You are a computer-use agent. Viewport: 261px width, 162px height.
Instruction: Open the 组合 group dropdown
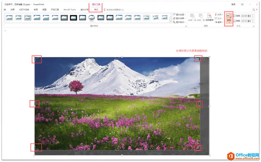[x=219, y=18]
